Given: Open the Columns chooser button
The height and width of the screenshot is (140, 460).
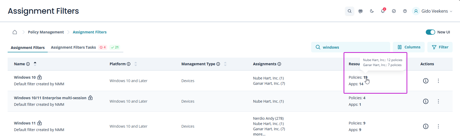Looking at the screenshot, I should [409, 47].
